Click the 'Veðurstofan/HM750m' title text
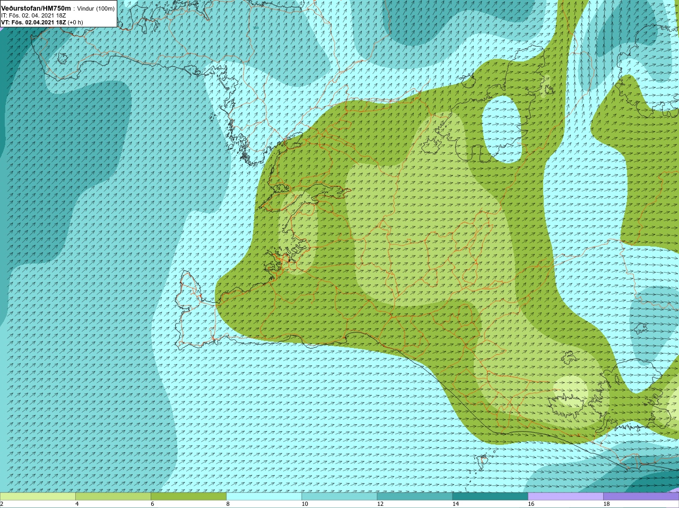This screenshot has width=679, height=508. 36,9
